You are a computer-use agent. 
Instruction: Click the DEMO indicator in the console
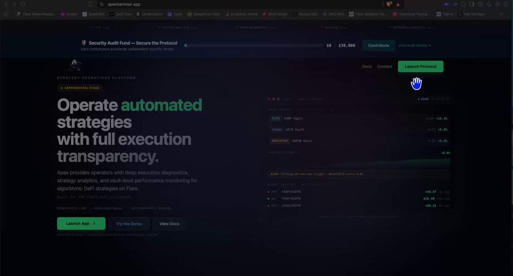coord(423,99)
